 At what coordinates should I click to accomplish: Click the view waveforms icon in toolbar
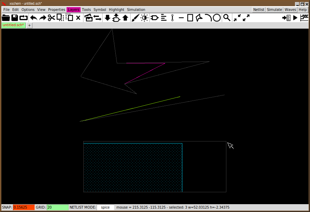(304, 18)
